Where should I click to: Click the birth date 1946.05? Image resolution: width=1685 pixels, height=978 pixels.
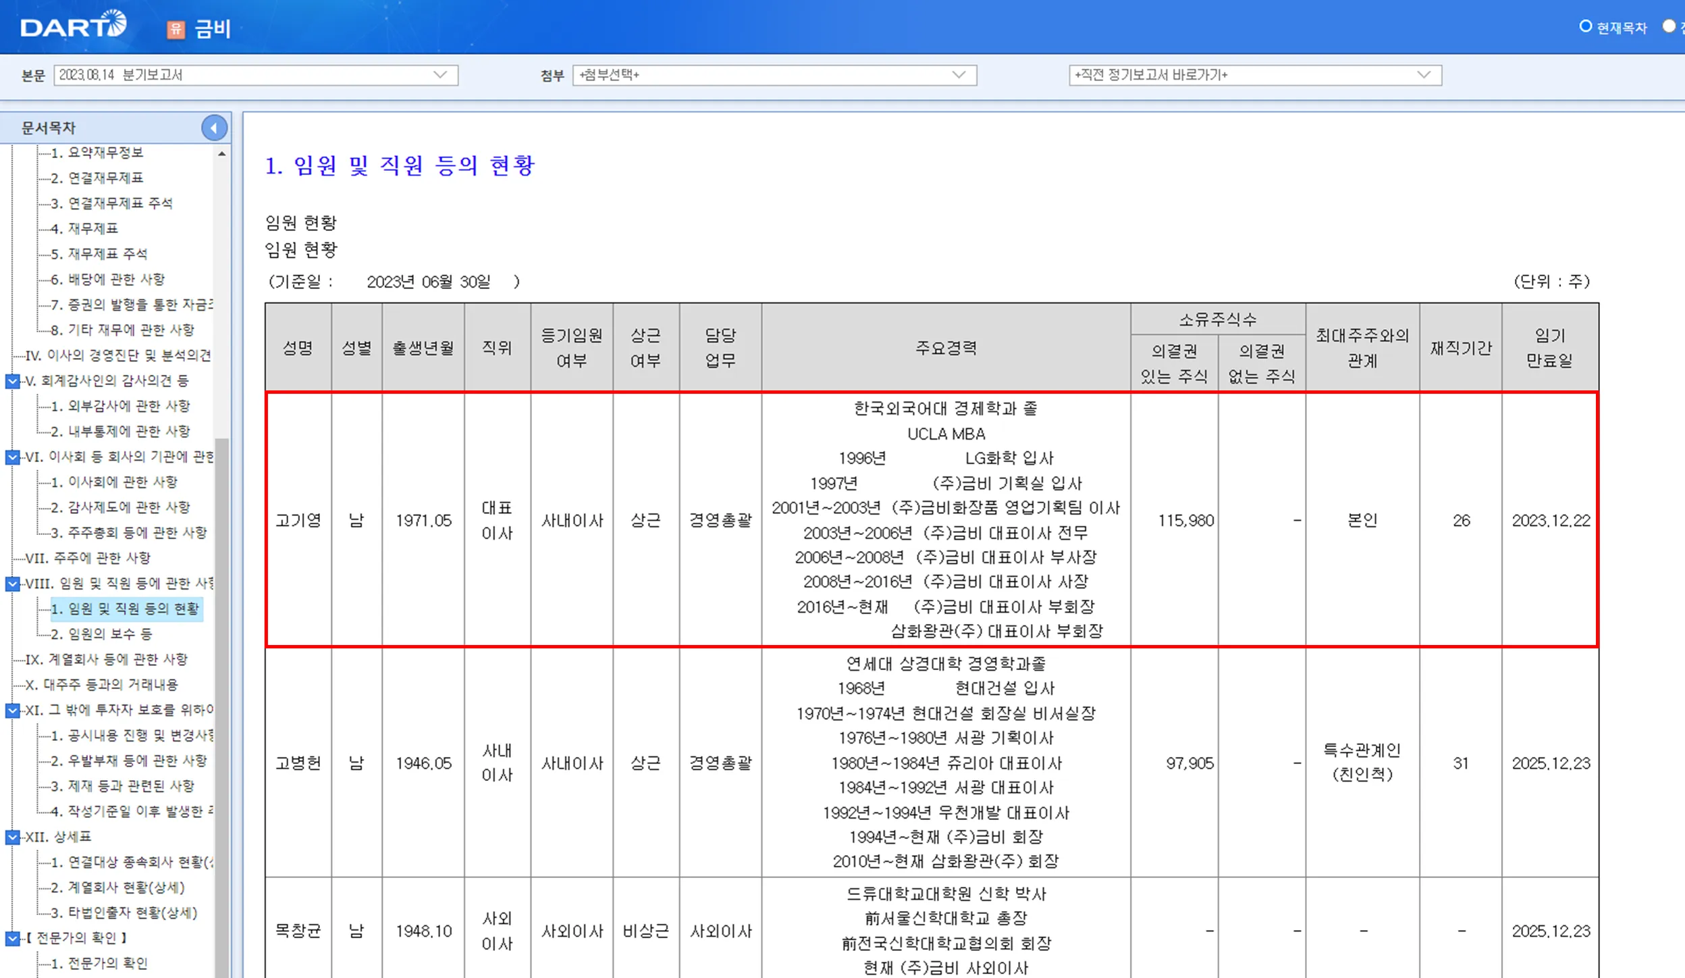coord(423,763)
